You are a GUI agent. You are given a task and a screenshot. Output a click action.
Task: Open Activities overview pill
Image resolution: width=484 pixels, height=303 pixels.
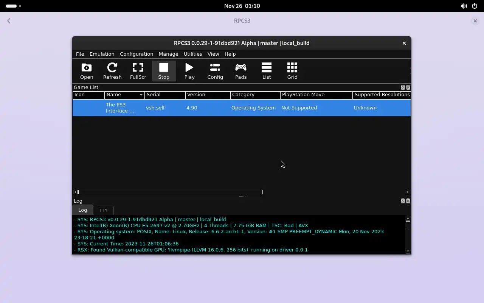(13, 6)
